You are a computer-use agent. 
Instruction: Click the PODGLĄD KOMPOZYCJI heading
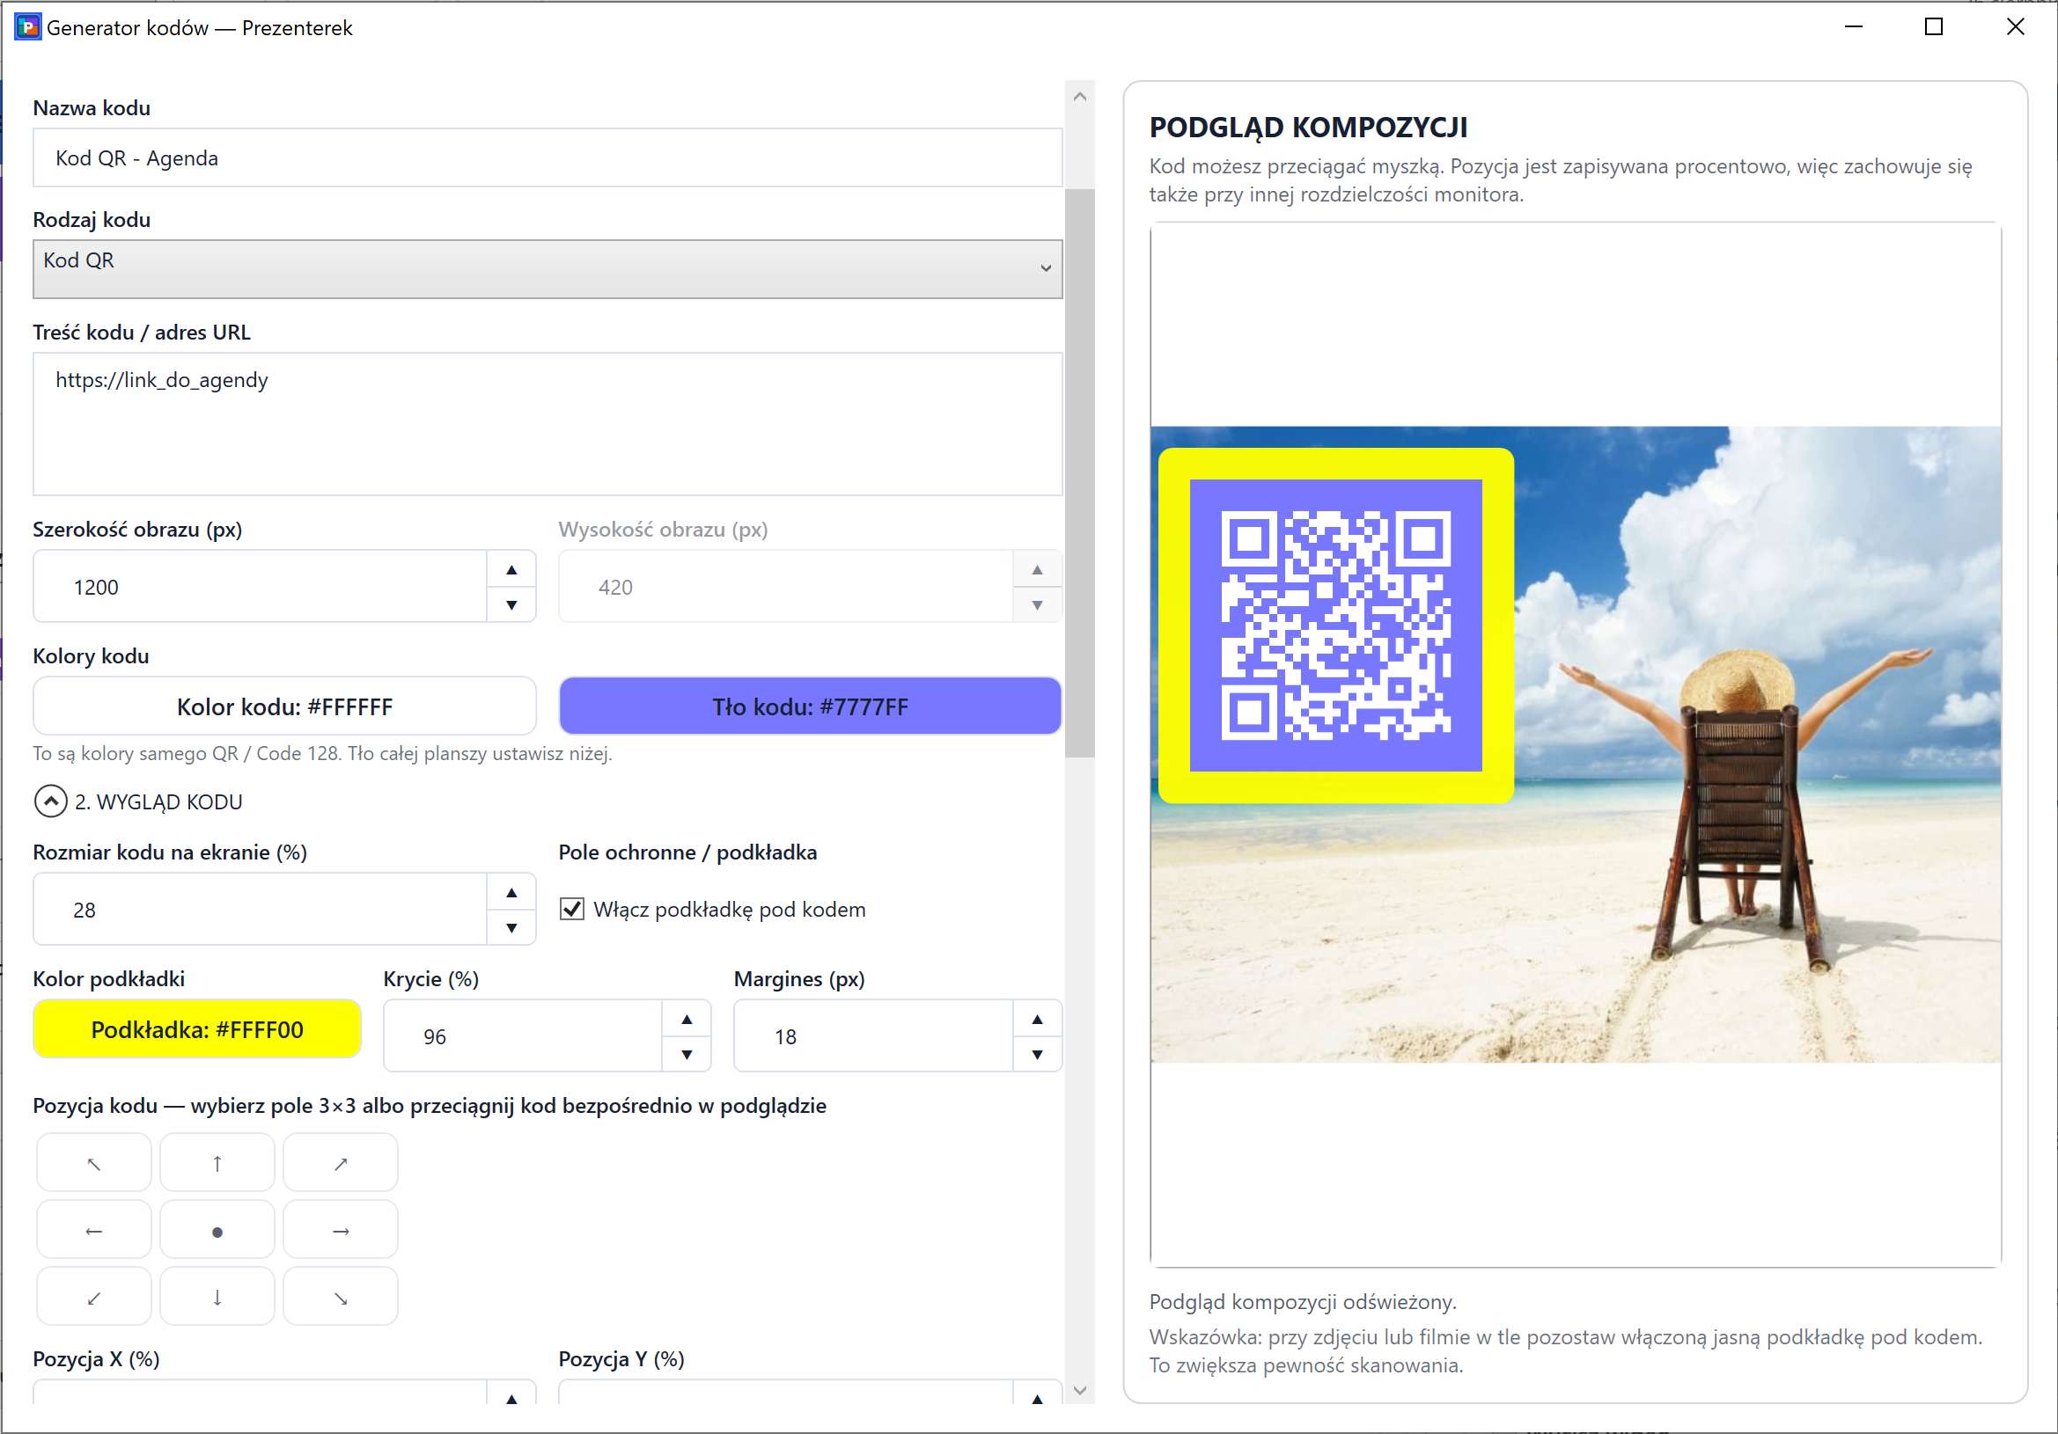tap(1309, 128)
